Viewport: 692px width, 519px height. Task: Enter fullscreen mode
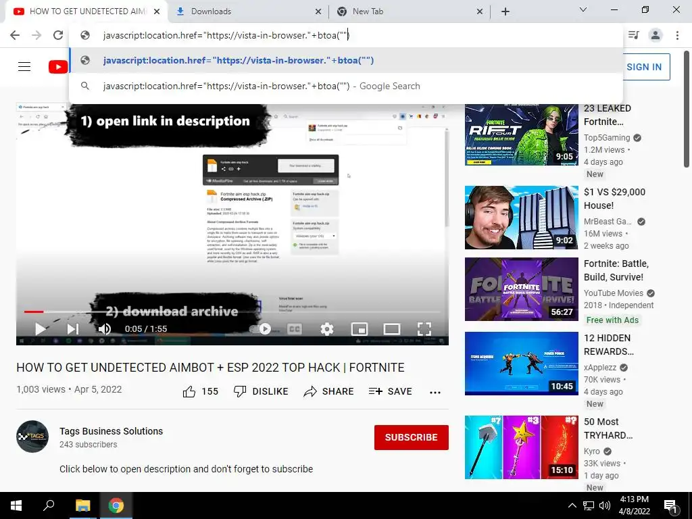click(x=424, y=329)
